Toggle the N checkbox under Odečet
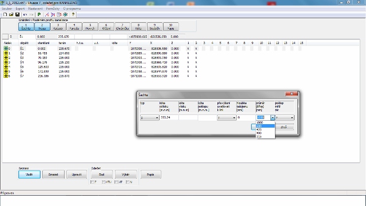 [128, 182]
